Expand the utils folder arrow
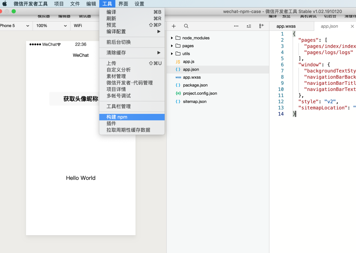Image resolution: width=356 pixels, height=253 pixels. pos(172,54)
